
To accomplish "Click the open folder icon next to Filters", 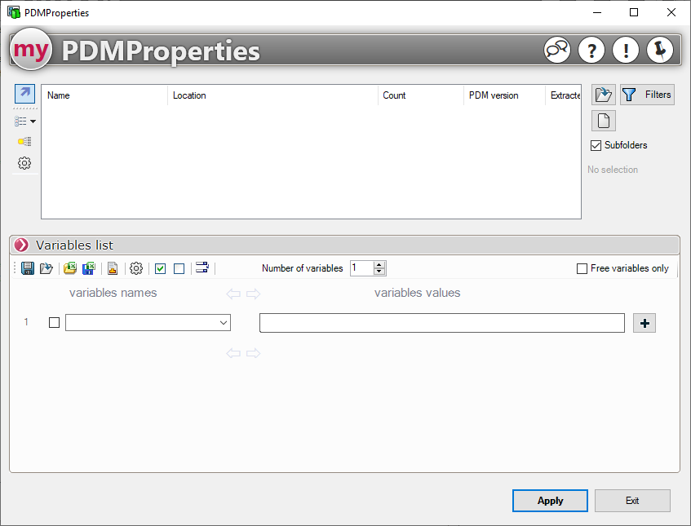I will click(603, 95).
